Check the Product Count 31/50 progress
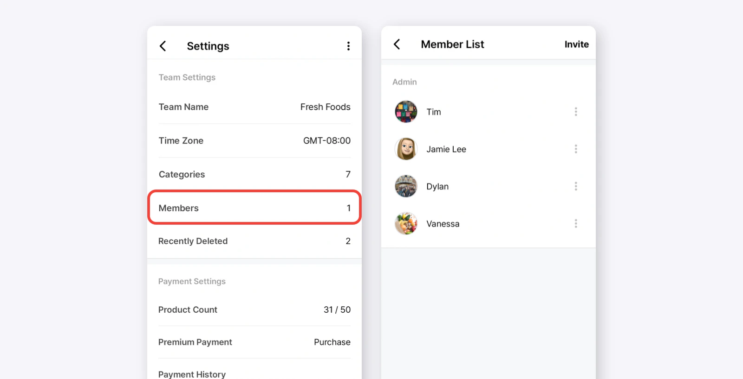This screenshot has height=379, width=743. (x=254, y=310)
